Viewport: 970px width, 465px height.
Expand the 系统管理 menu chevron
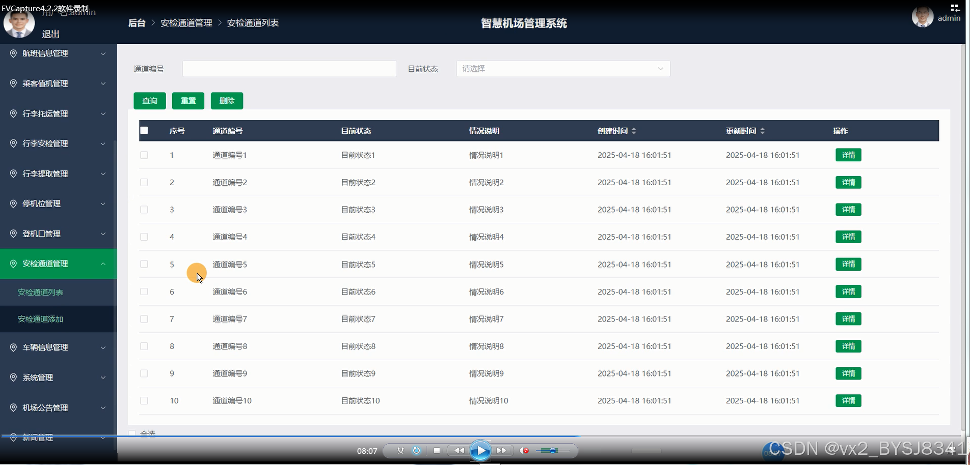pyautogui.click(x=103, y=377)
